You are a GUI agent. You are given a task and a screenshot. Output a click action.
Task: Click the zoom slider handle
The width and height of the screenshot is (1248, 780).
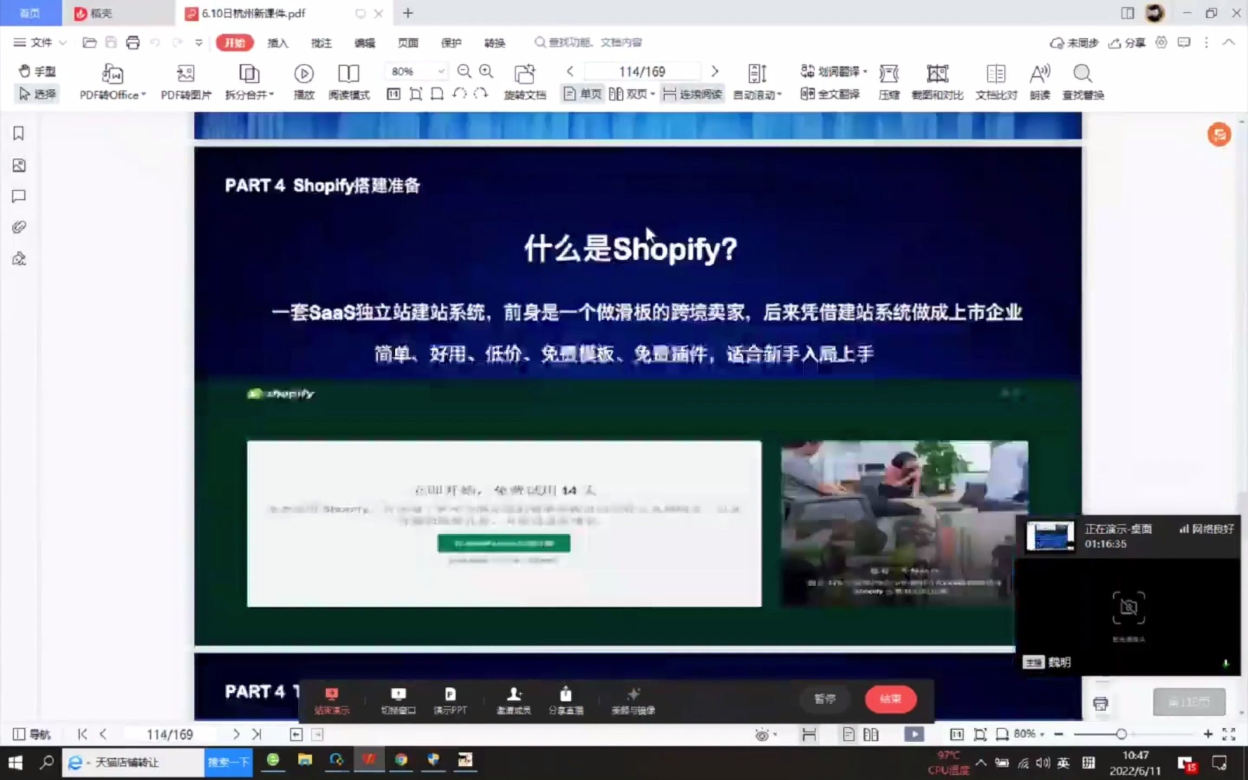coord(1121,734)
